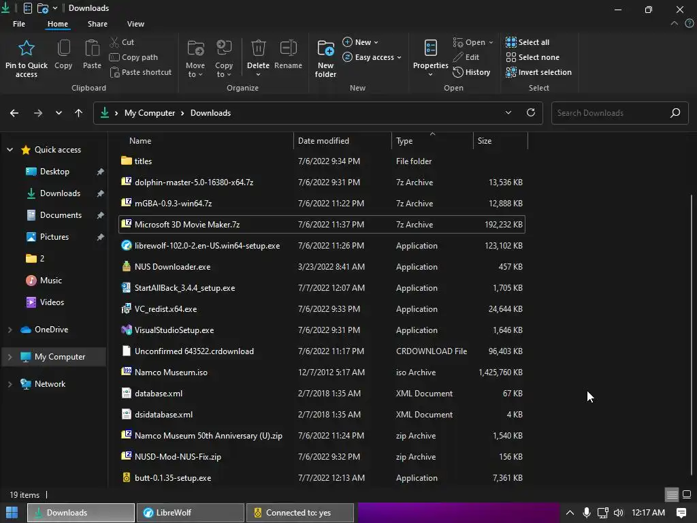The width and height of the screenshot is (697, 523).
Task: Sort by Date modified column header
Action: pos(343,141)
